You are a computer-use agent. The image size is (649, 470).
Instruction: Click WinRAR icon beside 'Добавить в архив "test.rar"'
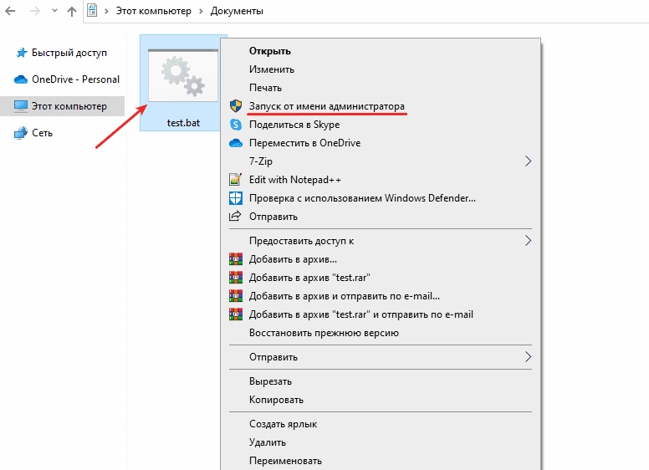(x=236, y=277)
